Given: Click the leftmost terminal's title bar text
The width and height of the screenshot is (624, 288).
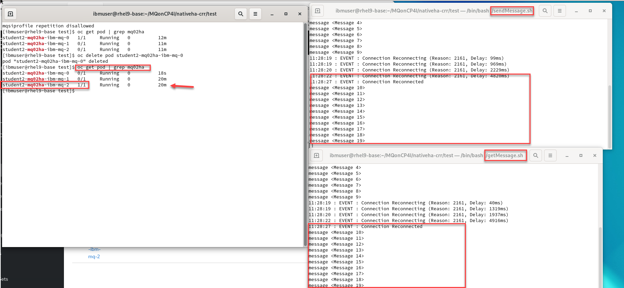Looking at the screenshot, I should pos(155,14).
